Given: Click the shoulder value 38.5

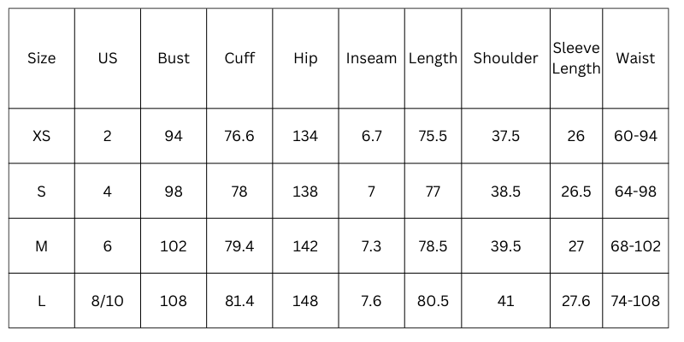Looking at the screenshot, I should click(505, 192).
